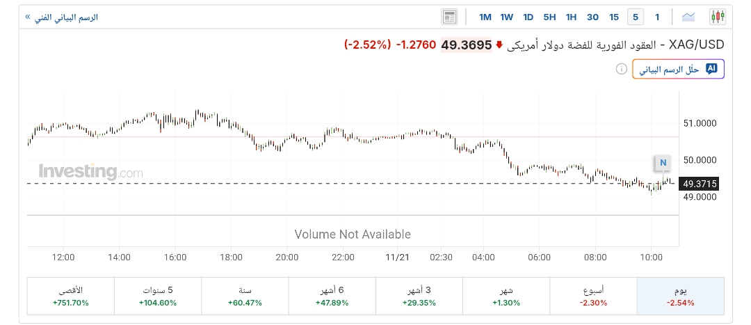Click the N news marker on chart
This screenshot has width=751, height=325.
click(x=663, y=164)
